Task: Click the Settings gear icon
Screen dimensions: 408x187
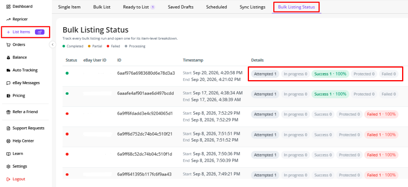Action: [8, 167]
